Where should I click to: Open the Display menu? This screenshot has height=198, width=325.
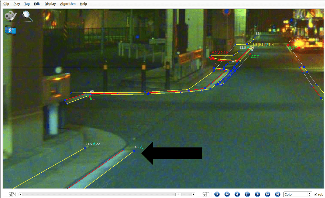[x=50, y=4]
